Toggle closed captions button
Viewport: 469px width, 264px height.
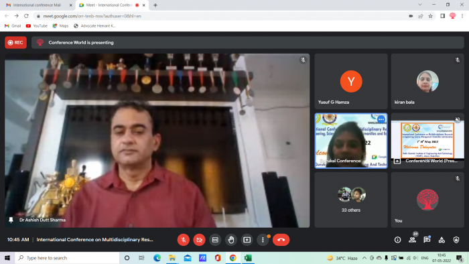click(215, 240)
